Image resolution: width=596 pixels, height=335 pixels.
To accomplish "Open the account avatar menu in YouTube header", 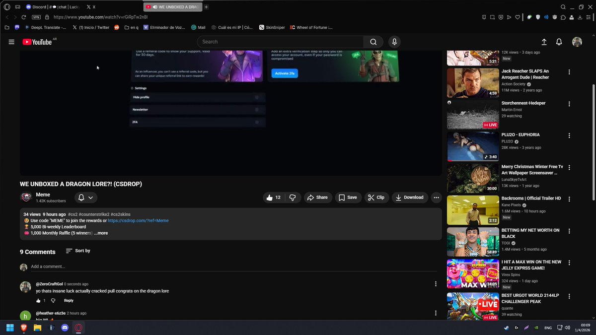I will pos(577,42).
